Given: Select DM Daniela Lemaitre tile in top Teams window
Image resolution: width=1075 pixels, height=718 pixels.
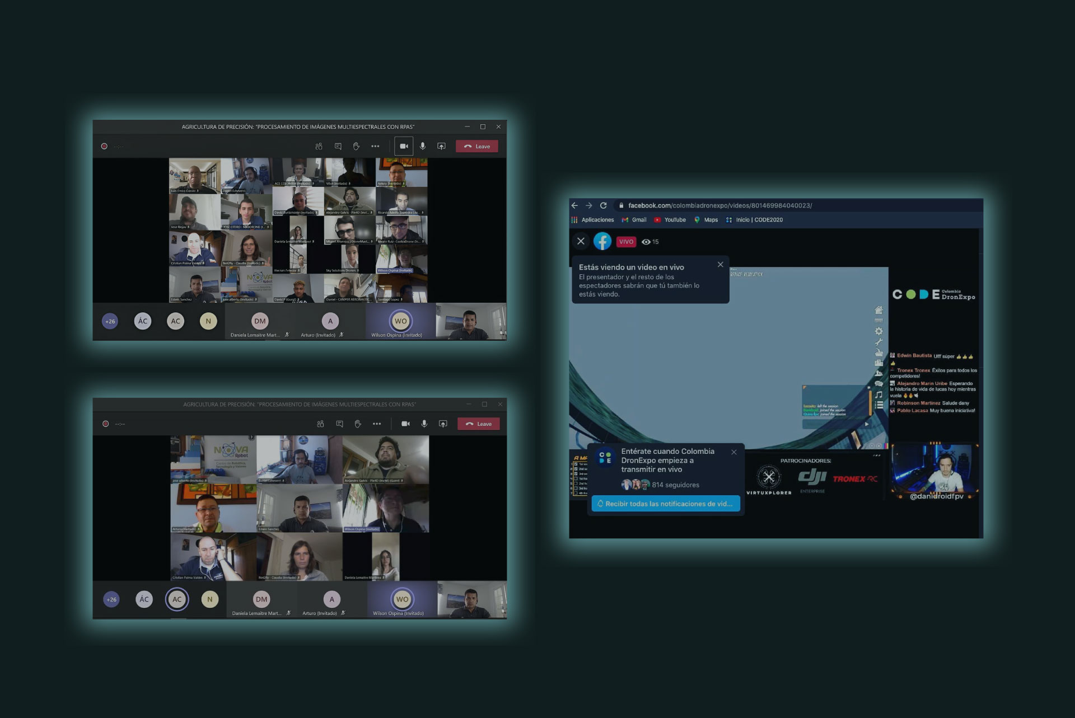Looking at the screenshot, I should (x=260, y=322).
